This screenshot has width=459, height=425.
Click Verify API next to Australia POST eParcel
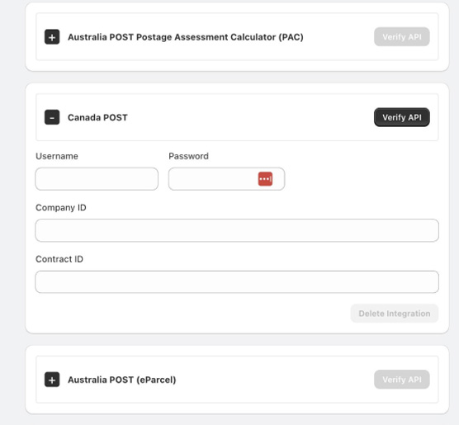tap(402, 380)
